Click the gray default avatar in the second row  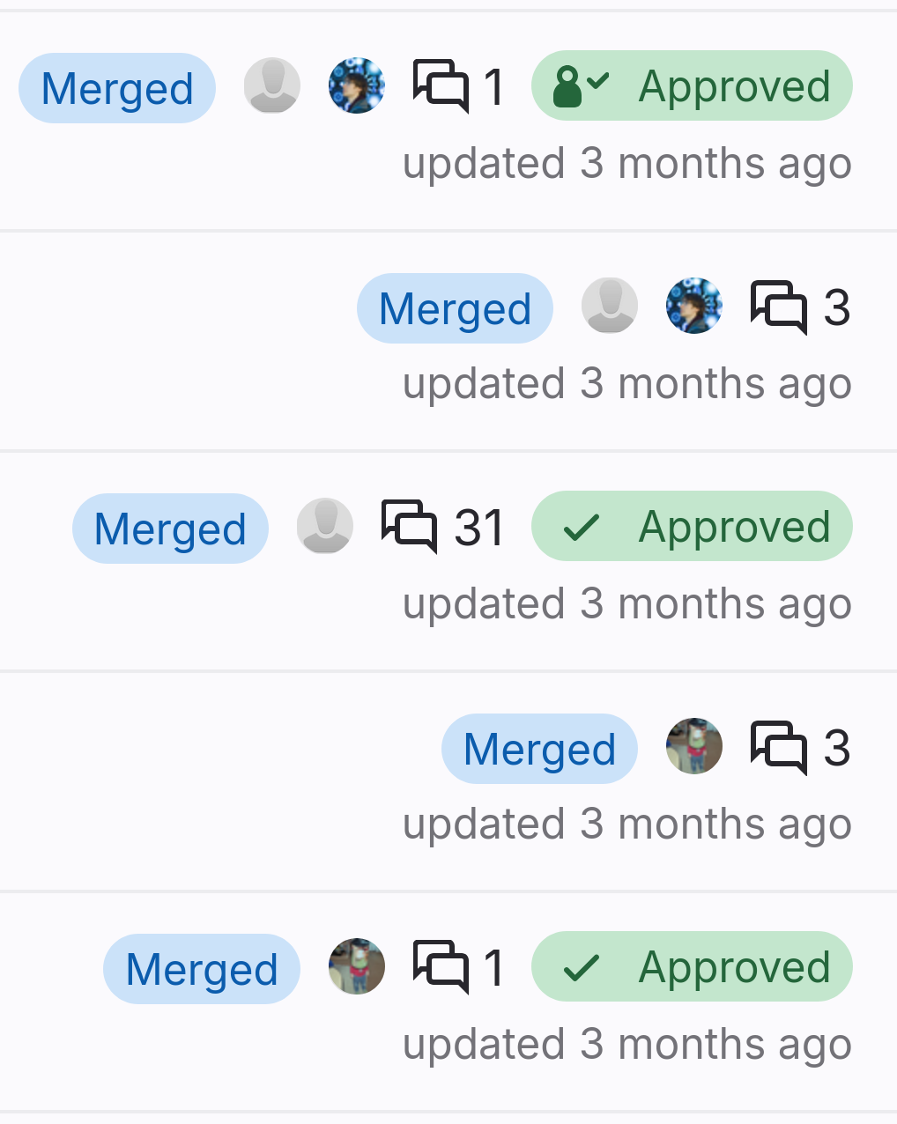pyautogui.click(x=610, y=307)
